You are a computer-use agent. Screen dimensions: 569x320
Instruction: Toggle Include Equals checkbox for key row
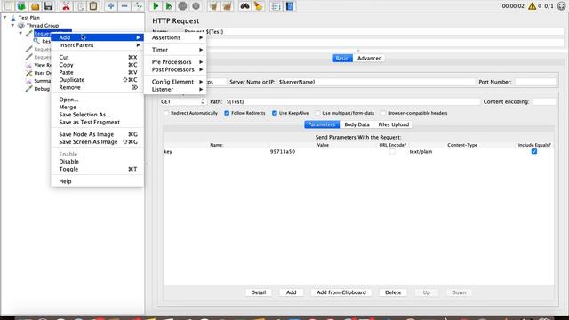534,151
